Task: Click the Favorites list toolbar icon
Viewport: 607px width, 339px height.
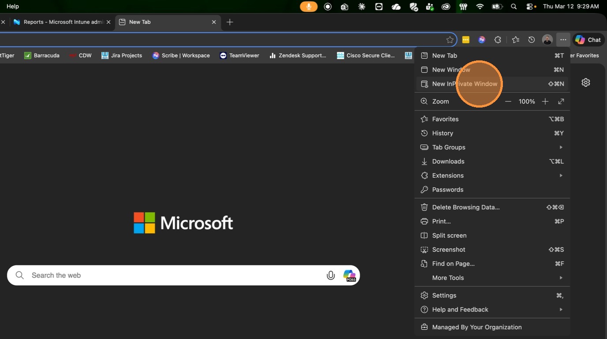Action: point(516,40)
